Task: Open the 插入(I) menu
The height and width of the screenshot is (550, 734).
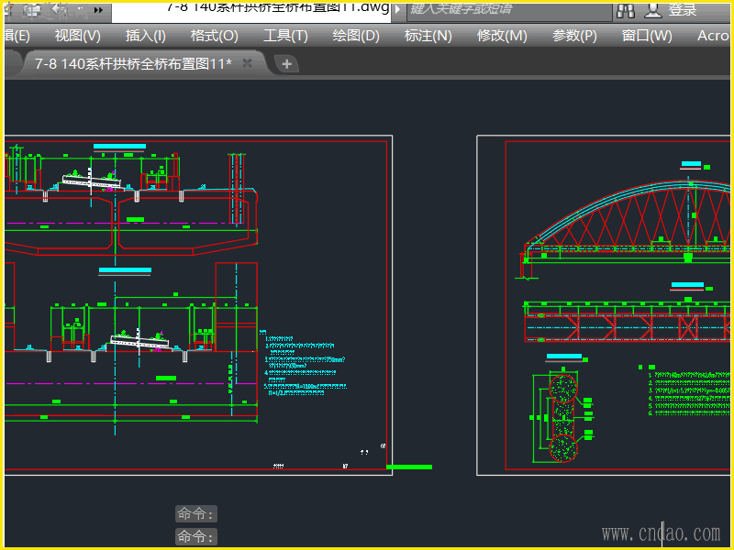Action: click(146, 36)
